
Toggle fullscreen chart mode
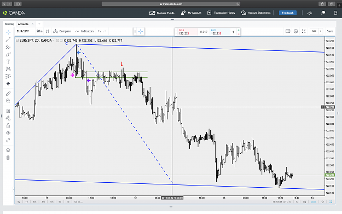(x=304, y=31)
